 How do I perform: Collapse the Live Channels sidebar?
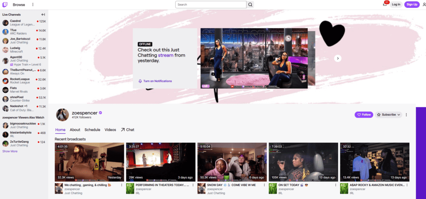pyautogui.click(x=43, y=15)
